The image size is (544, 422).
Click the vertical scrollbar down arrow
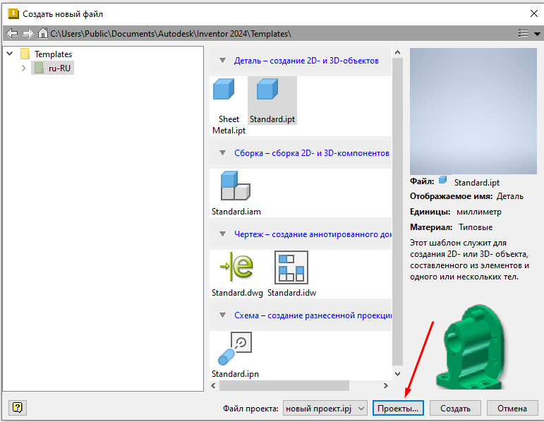click(397, 374)
